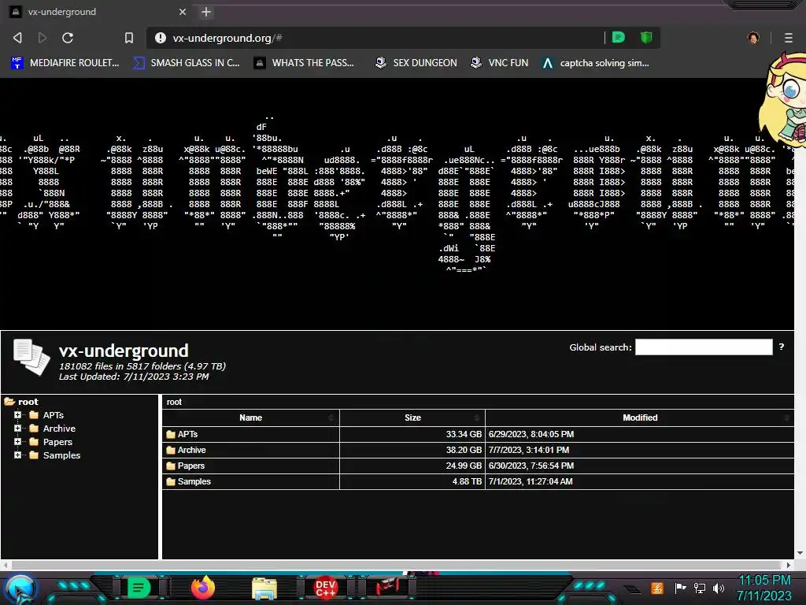Sort by Size column header

412,418
